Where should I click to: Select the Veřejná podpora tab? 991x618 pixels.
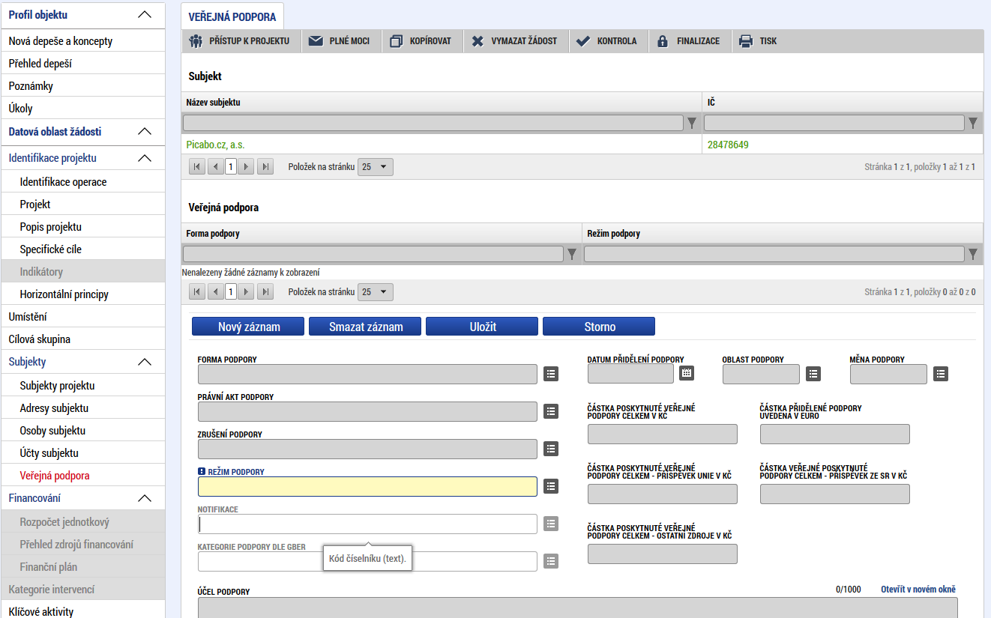(x=232, y=16)
